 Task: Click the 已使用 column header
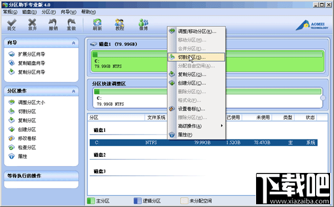[233, 117]
